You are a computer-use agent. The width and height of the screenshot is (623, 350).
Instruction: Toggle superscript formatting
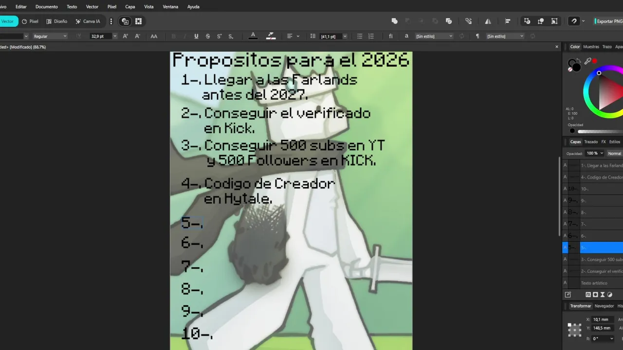[219, 36]
